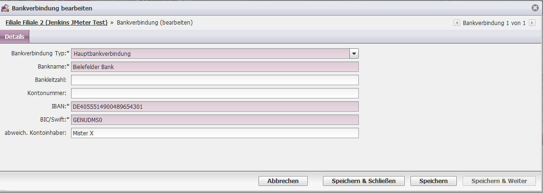
Task: Switch to the Details tab
Action: coord(15,37)
